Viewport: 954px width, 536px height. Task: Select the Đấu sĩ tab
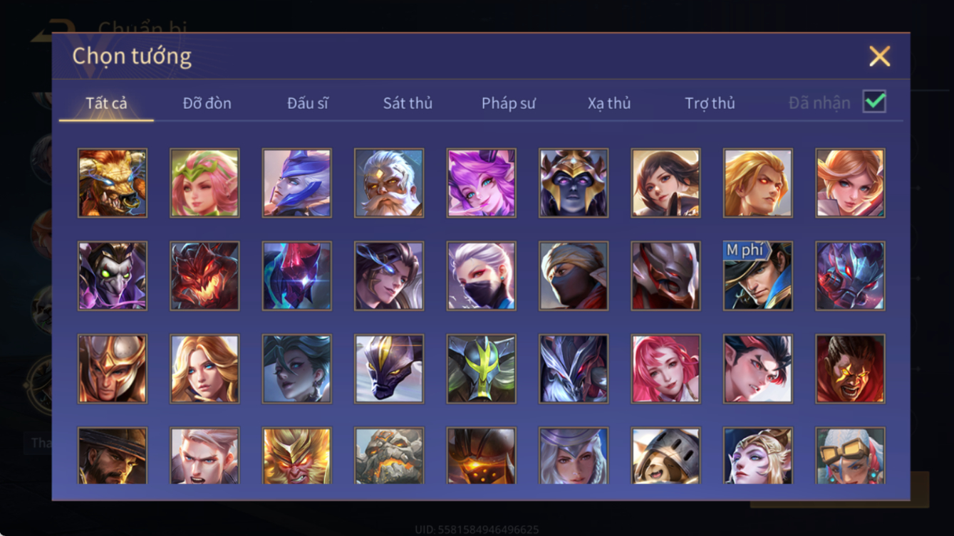click(x=308, y=103)
